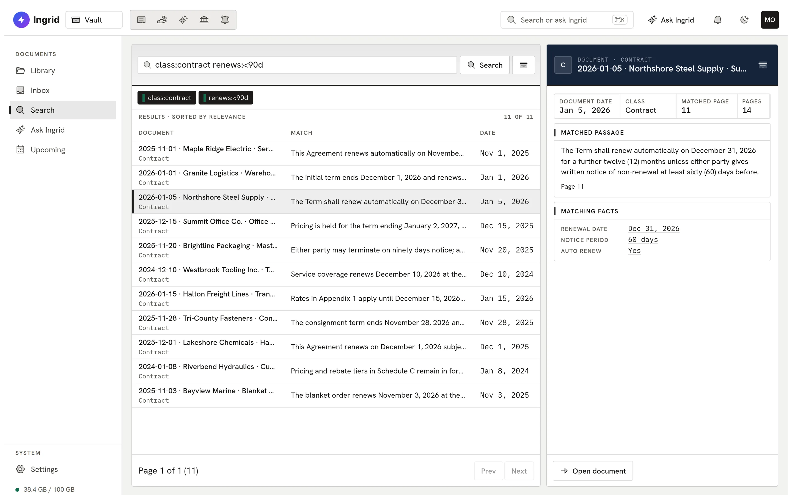
Task: Select the Bayview Marine result row
Action: coord(336,395)
